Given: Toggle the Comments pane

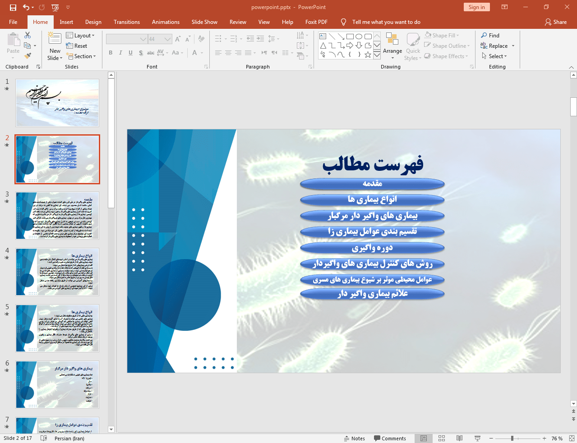Looking at the screenshot, I should (390, 438).
